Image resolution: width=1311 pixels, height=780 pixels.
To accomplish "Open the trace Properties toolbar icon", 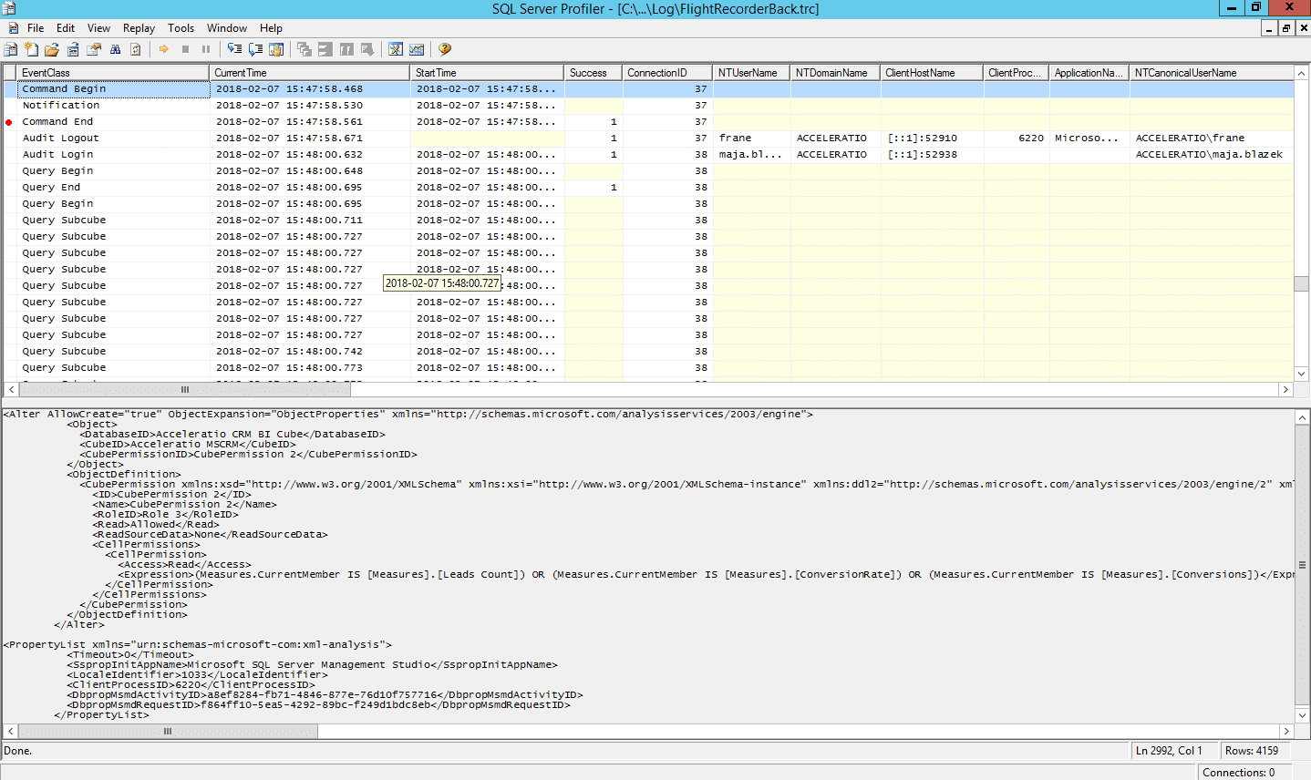I will coord(94,49).
